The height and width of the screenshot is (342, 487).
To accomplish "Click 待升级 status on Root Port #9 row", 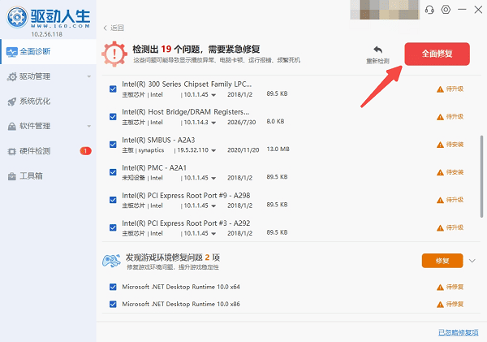I will click(455, 200).
